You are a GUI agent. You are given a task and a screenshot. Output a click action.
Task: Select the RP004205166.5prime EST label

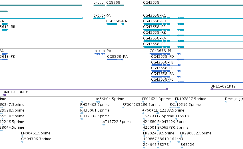(x=141, y=105)
